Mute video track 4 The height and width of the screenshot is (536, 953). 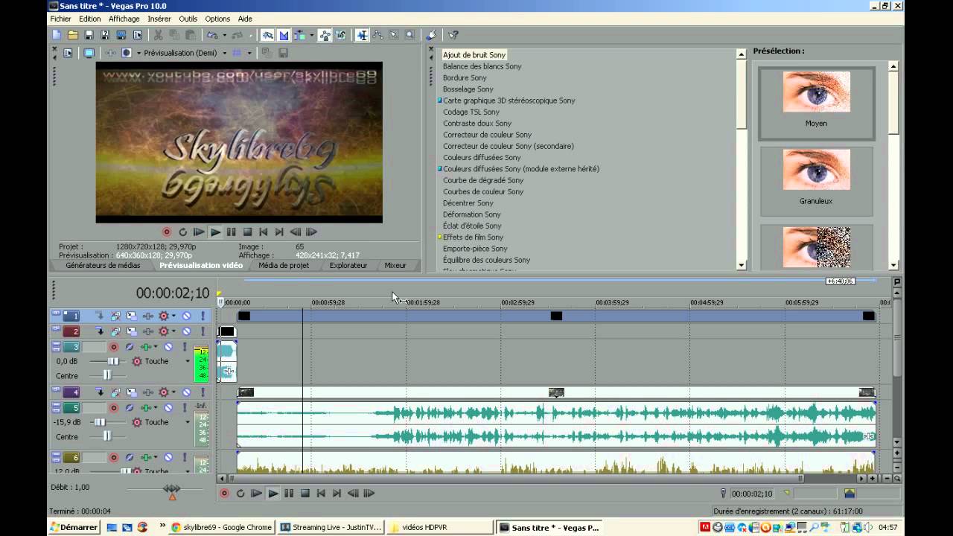click(x=186, y=392)
